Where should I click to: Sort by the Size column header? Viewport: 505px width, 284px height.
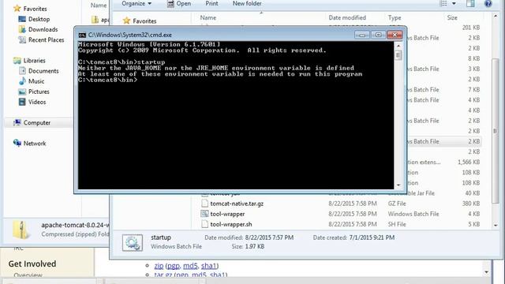(452, 17)
